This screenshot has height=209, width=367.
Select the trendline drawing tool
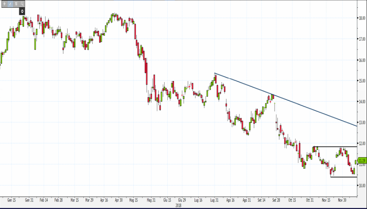coord(10,4)
